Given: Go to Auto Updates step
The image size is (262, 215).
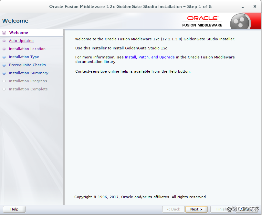Looking at the screenshot, I should click(x=21, y=41).
